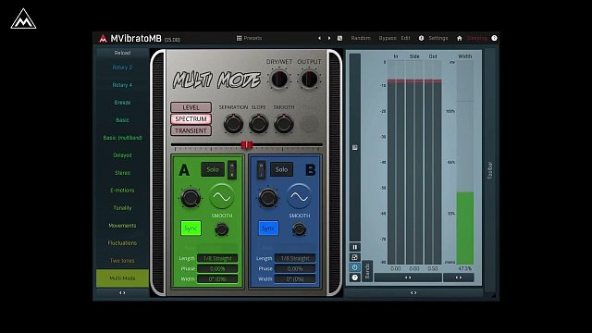This screenshot has width=592, height=333.
Task: Click the Reload button above presets
Action: [122, 53]
